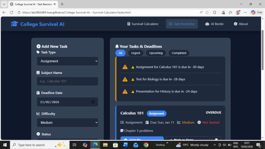265x149 pixels.
Task: Click the Windows taskbar search box
Action: [x=40, y=145]
